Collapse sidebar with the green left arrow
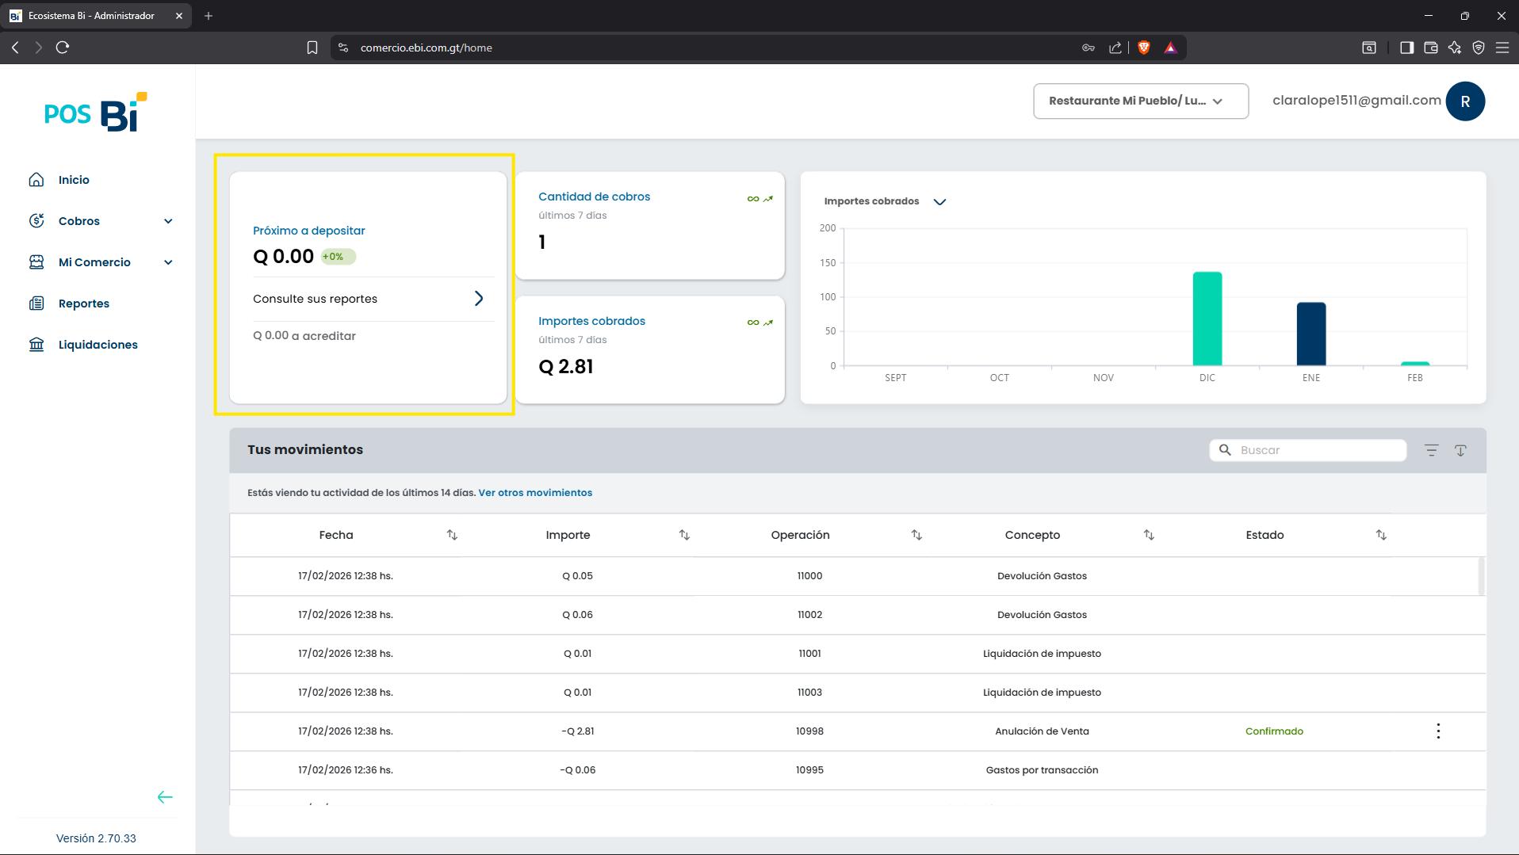This screenshot has width=1519, height=855. click(x=165, y=797)
